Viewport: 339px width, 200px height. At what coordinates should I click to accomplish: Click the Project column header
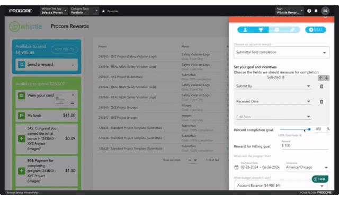(102, 47)
